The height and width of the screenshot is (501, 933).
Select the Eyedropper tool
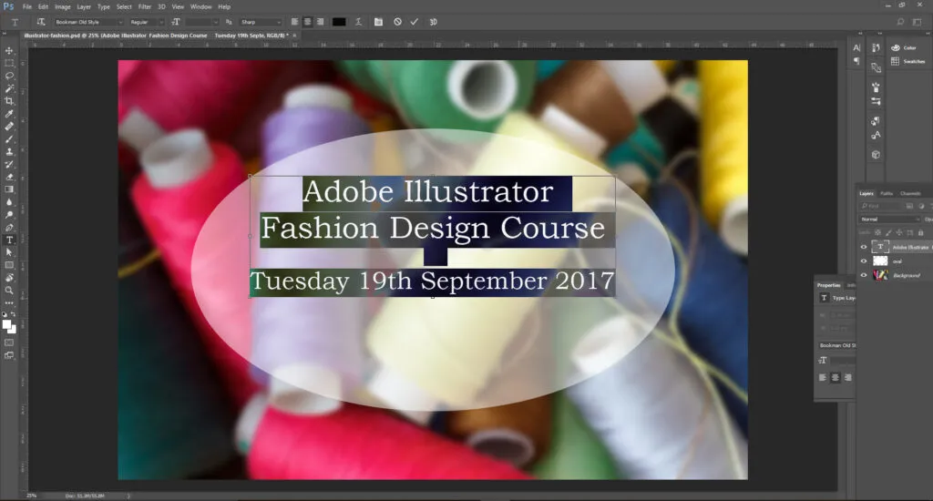pyautogui.click(x=9, y=114)
